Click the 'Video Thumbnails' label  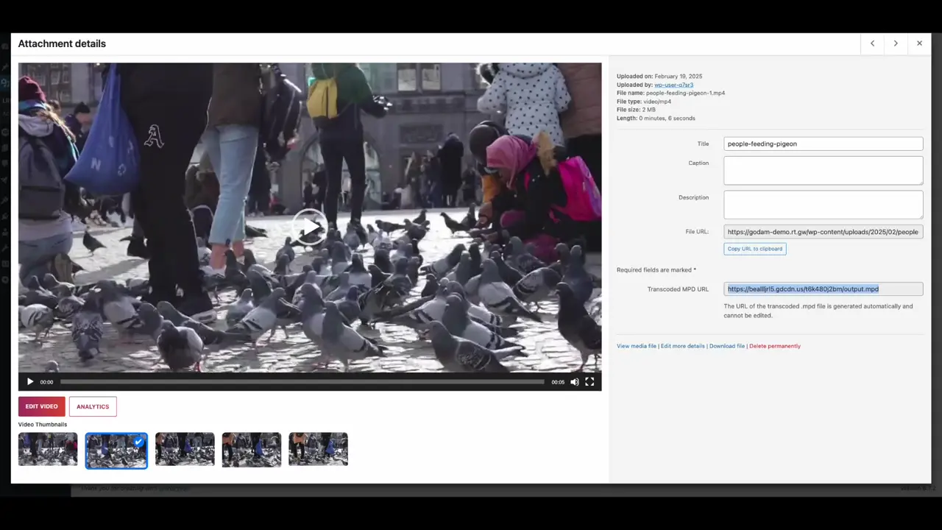click(x=43, y=425)
